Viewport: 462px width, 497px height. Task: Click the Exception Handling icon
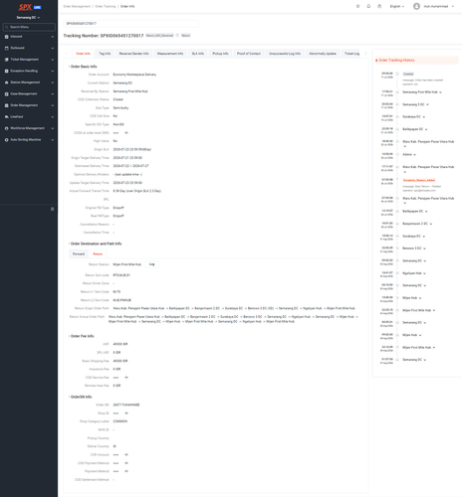coord(6,71)
